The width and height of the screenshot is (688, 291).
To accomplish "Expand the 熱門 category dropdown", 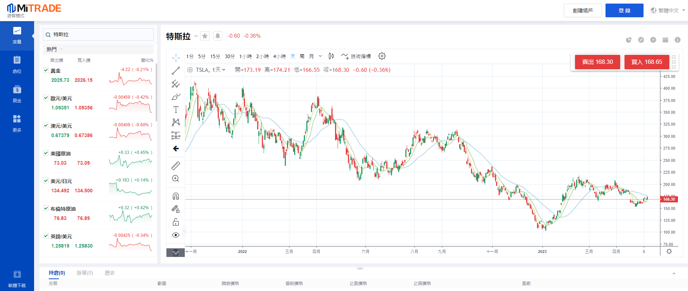I will click(55, 49).
